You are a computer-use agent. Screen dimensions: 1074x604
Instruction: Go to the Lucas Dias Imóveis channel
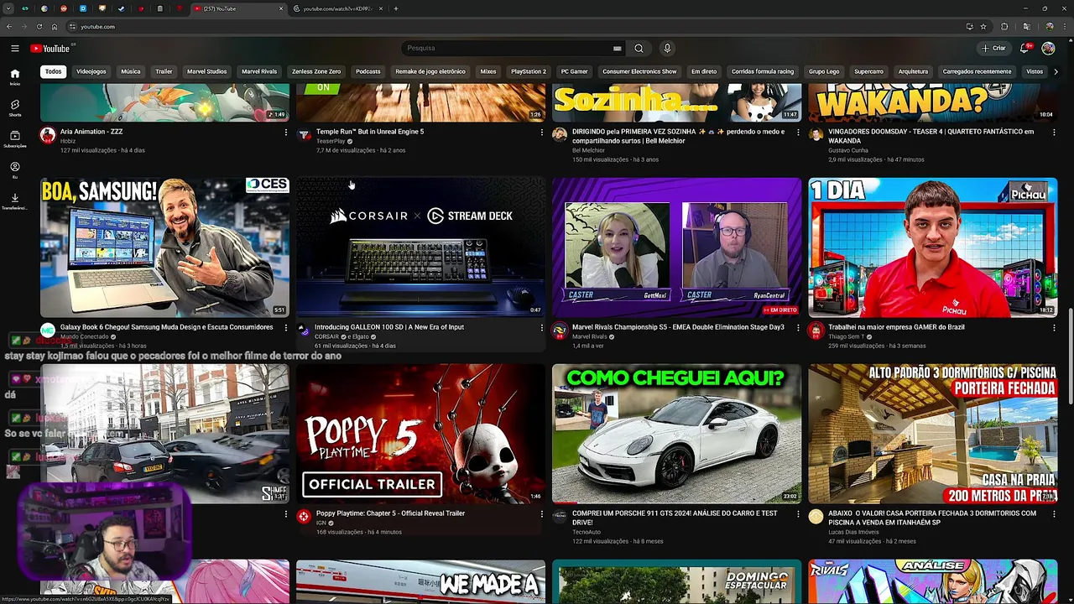[x=853, y=532]
